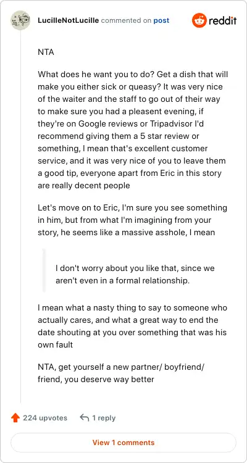
Task: Click the paragraph starting "What does he want"
Action: [x=133, y=130]
